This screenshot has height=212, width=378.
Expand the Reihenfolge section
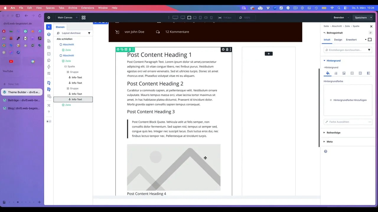click(333, 132)
